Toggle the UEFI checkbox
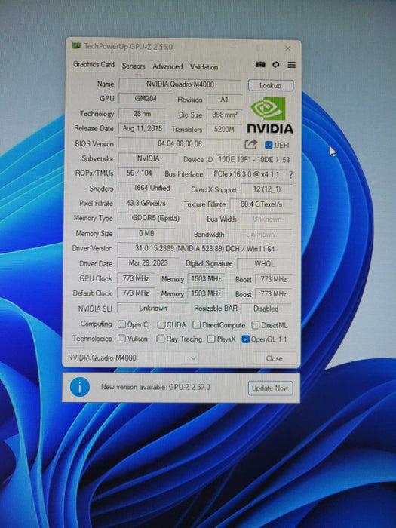The height and width of the screenshot is (528, 396). click(269, 145)
